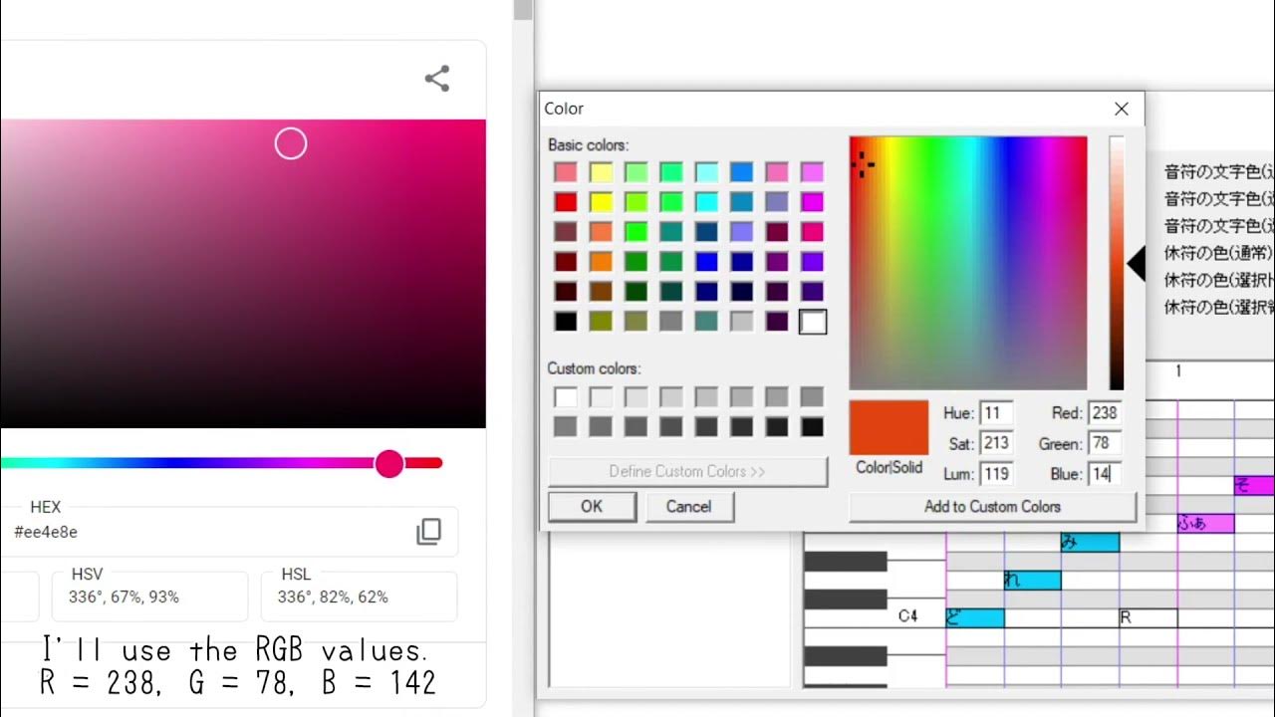
Task: Click the blue note labeled み
Action: (1090, 542)
